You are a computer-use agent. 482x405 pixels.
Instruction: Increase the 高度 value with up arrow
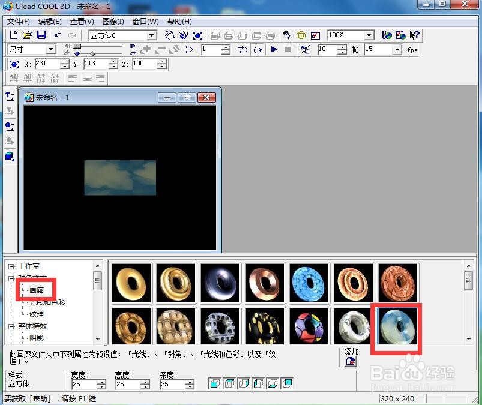(x=145, y=382)
